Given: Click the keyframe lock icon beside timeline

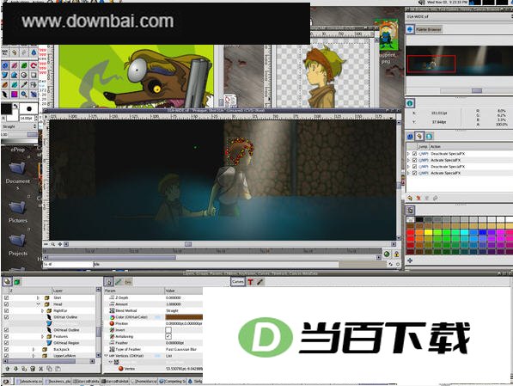Looking at the screenshot, I should 396,254.
